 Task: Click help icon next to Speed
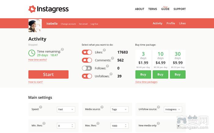[41, 107]
